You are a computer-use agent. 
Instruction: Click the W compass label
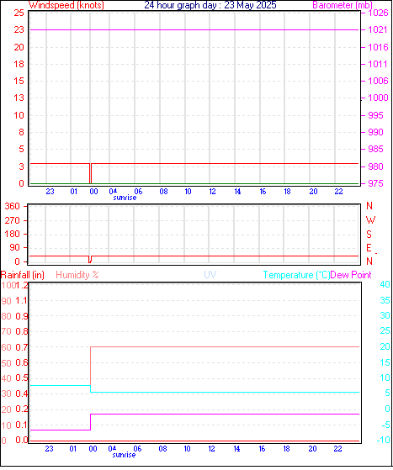(370, 220)
